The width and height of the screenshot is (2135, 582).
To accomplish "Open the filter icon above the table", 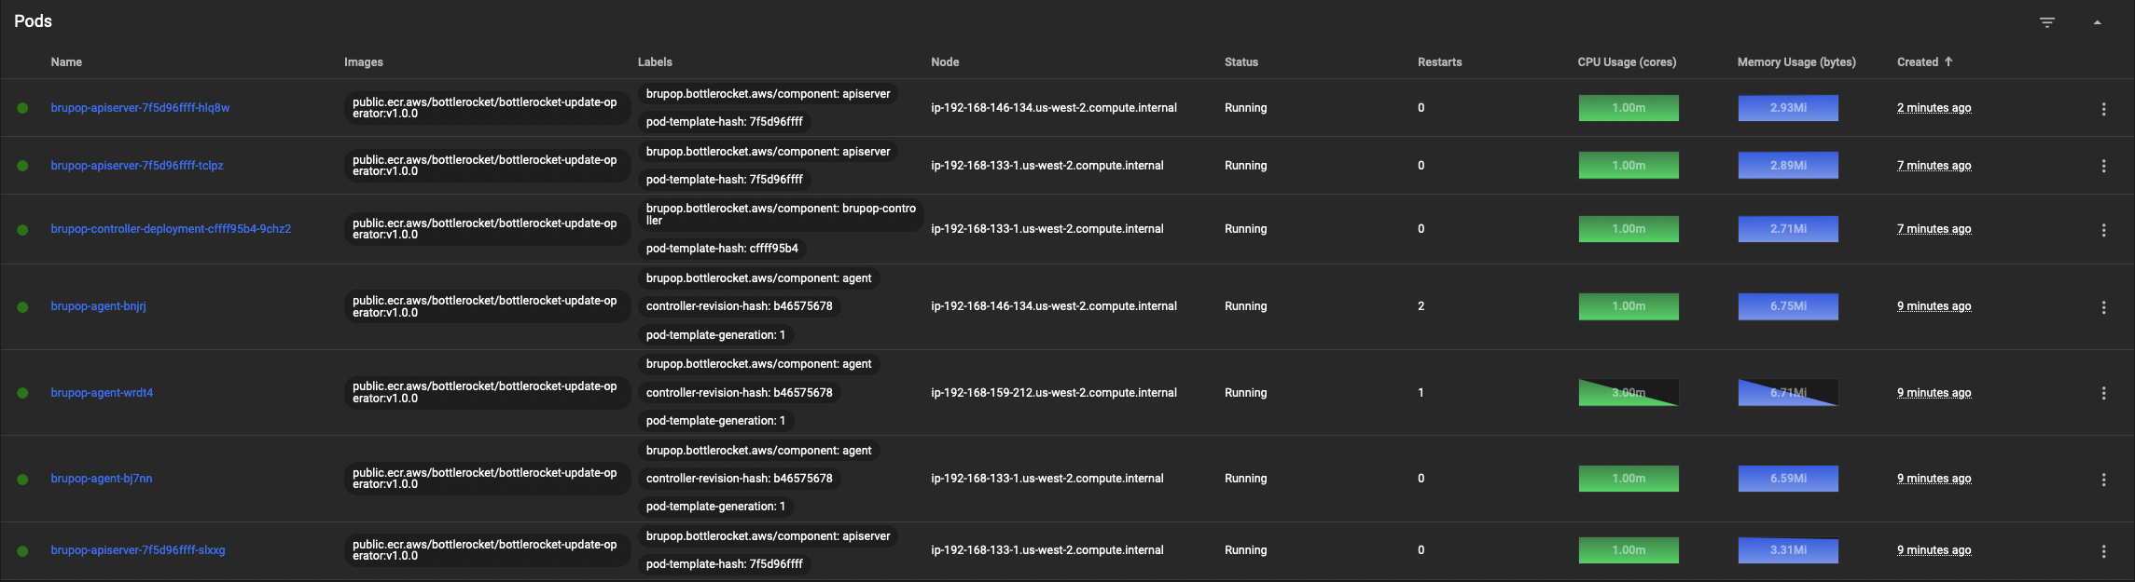I will click(x=2046, y=21).
